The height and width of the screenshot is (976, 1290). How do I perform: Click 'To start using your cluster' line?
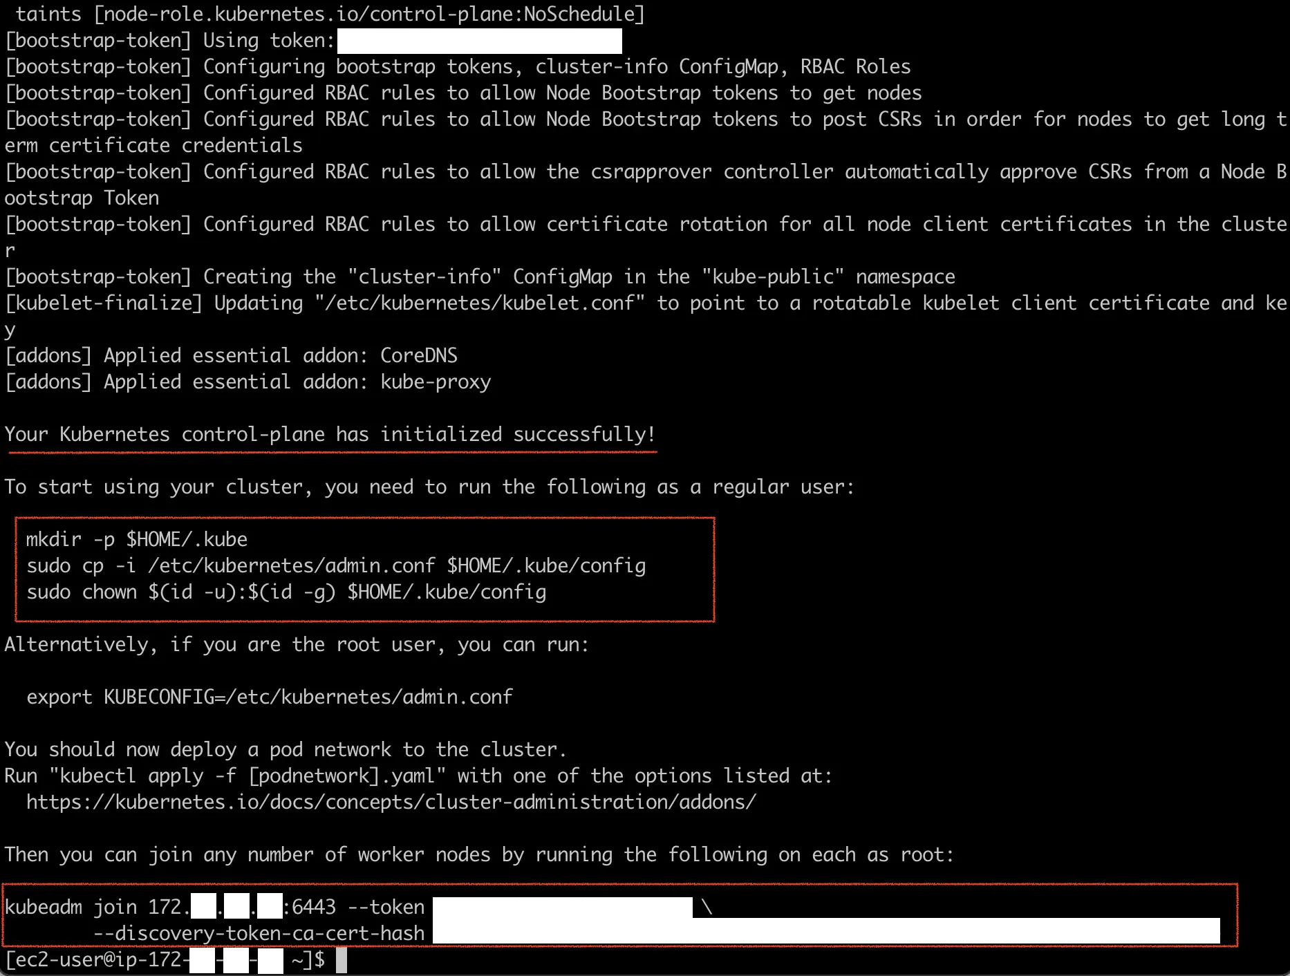(429, 487)
